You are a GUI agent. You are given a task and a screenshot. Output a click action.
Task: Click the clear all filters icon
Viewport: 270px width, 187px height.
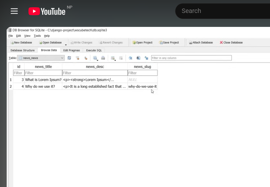click(x=78, y=58)
